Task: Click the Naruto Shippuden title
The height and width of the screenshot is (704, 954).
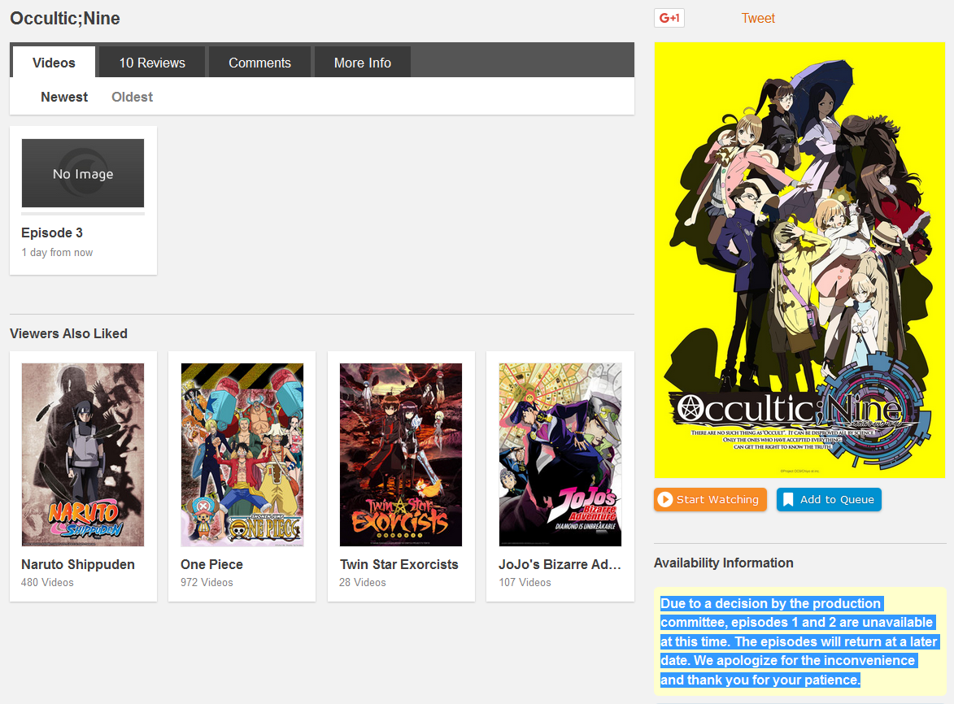Action: point(78,564)
